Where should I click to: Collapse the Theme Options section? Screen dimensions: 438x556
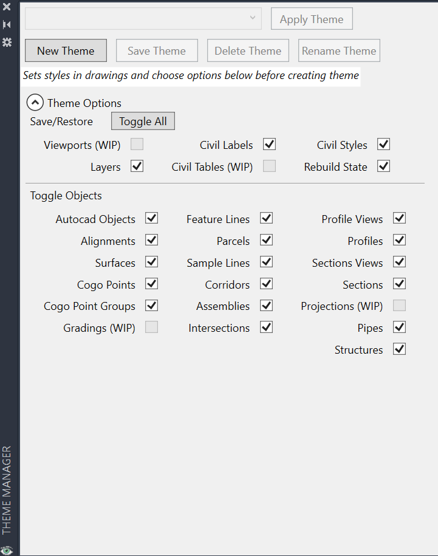pos(36,103)
